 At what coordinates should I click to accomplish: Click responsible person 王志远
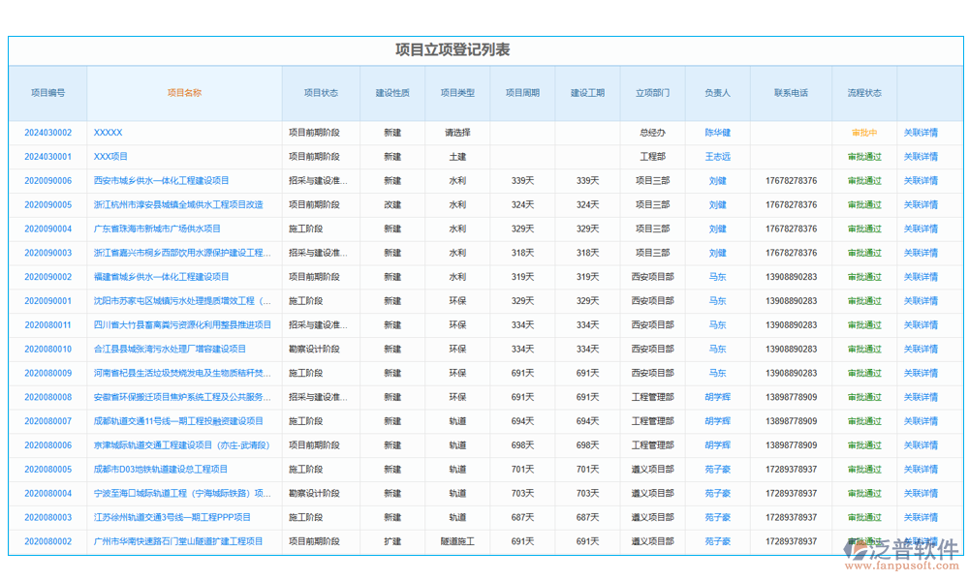tap(716, 156)
